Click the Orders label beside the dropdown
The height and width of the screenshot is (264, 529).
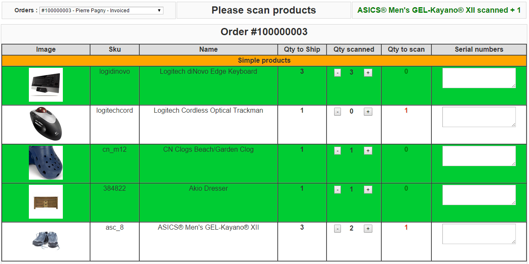tap(26, 10)
